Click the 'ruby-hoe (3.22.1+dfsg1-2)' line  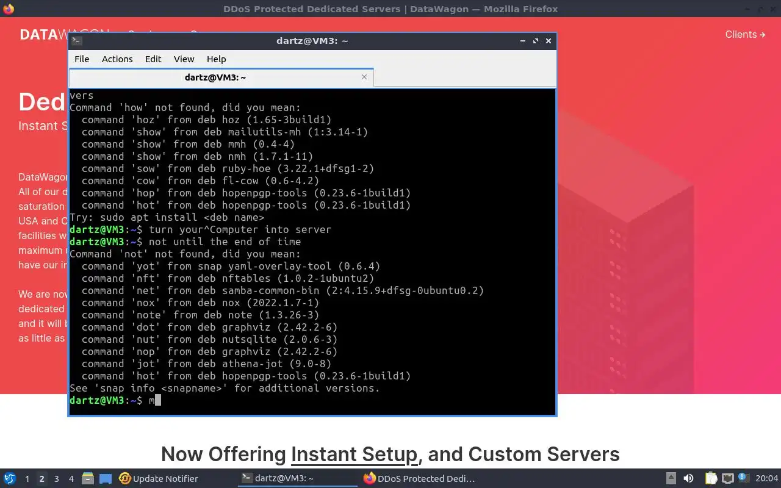(228, 168)
